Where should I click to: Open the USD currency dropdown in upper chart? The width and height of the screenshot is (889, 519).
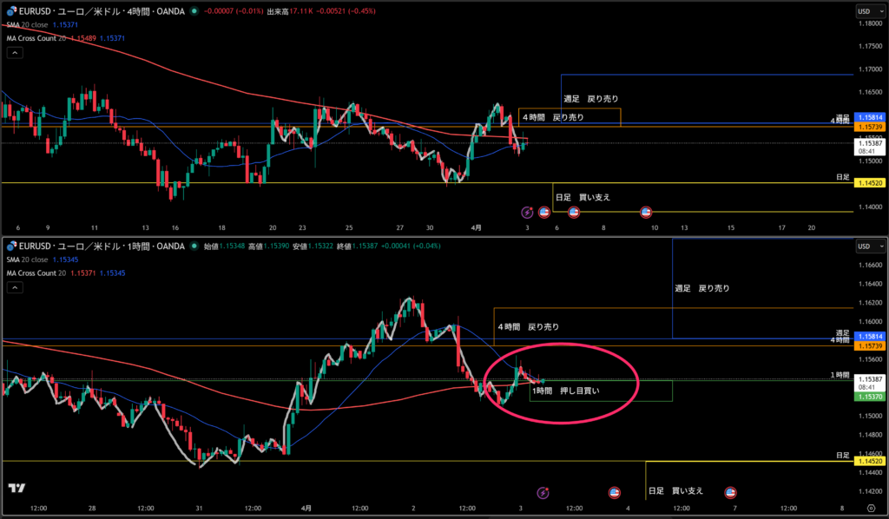coord(866,10)
